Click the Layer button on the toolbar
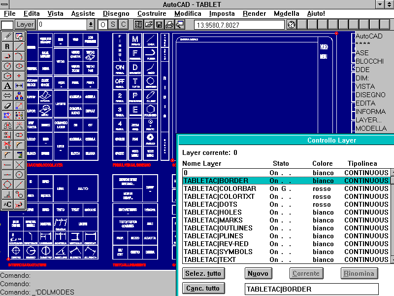394x296 pixels. click(25, 25)
